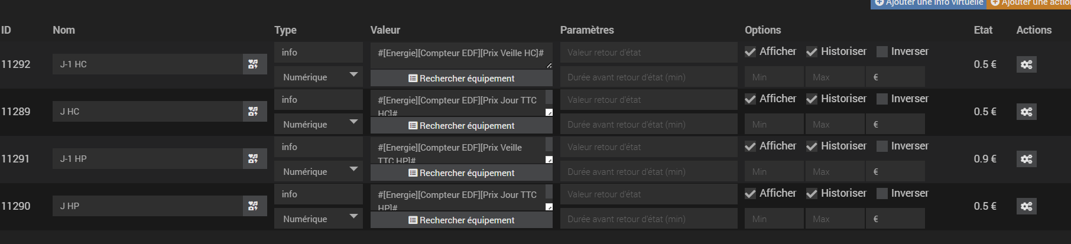Open Numérique subtype dropdown for J HC
The image size is (1071, 244).
pos(318,124)
